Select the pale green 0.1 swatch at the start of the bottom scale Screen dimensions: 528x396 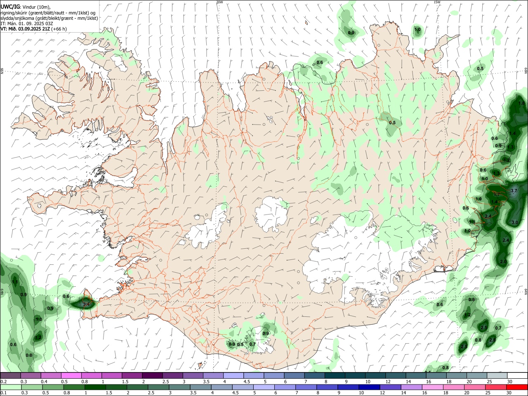click(x=11, y=387)
